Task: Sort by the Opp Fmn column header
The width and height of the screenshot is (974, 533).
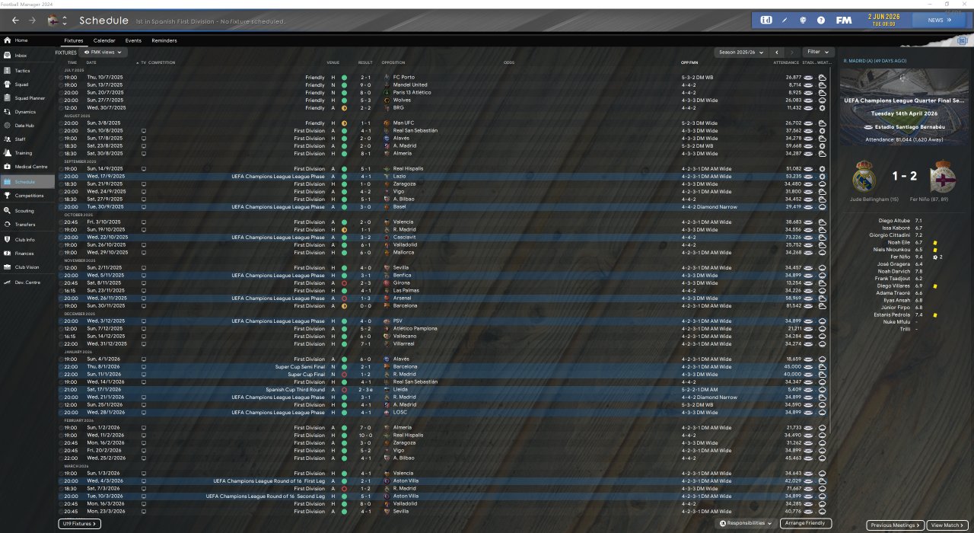Action: tap(689, 62)
